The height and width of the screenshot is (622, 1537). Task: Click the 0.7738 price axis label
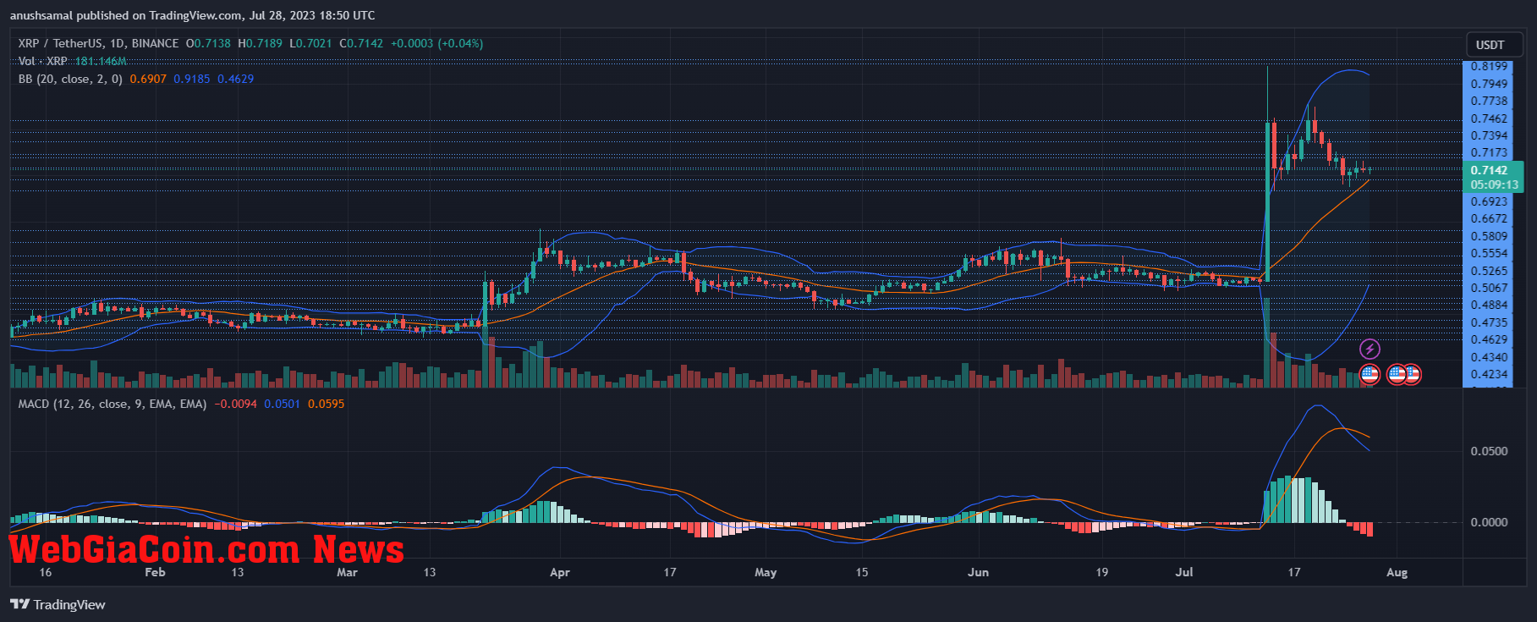(x=1489, y=101)
